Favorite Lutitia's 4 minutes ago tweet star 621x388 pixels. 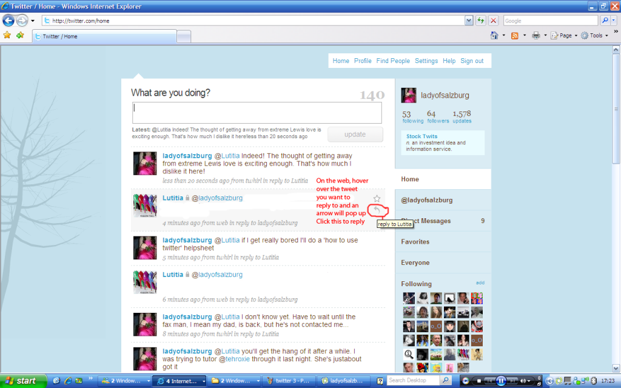coord(377,198)
